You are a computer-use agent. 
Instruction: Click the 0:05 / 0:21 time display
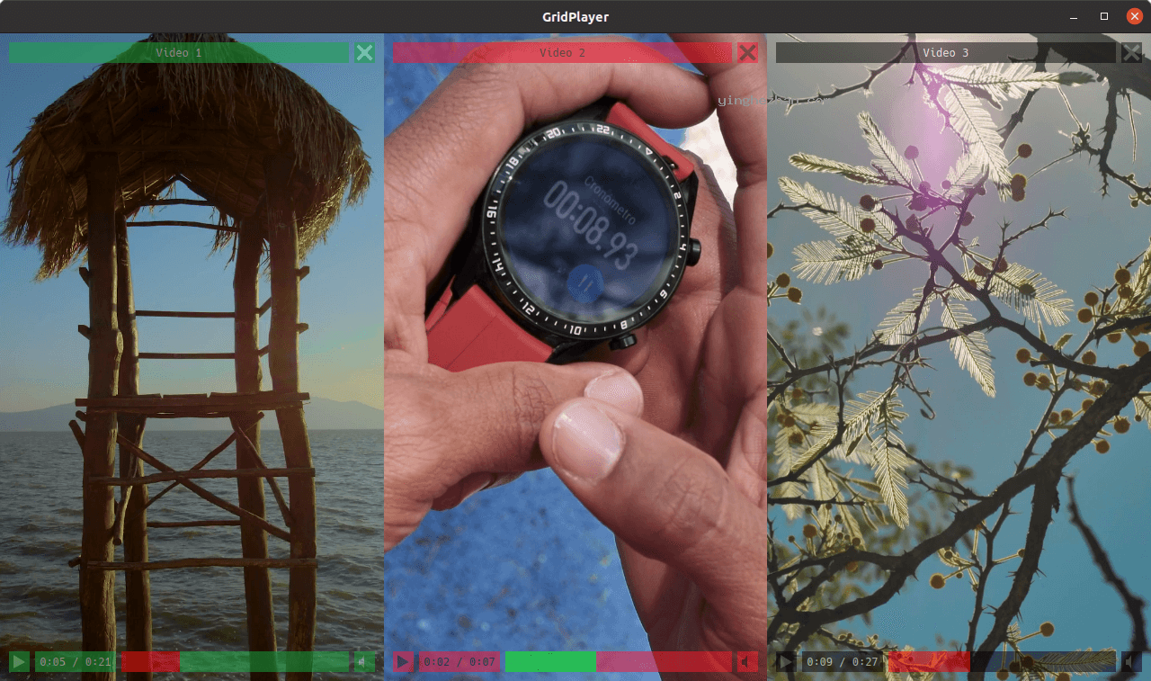click(x=76, y=662)
